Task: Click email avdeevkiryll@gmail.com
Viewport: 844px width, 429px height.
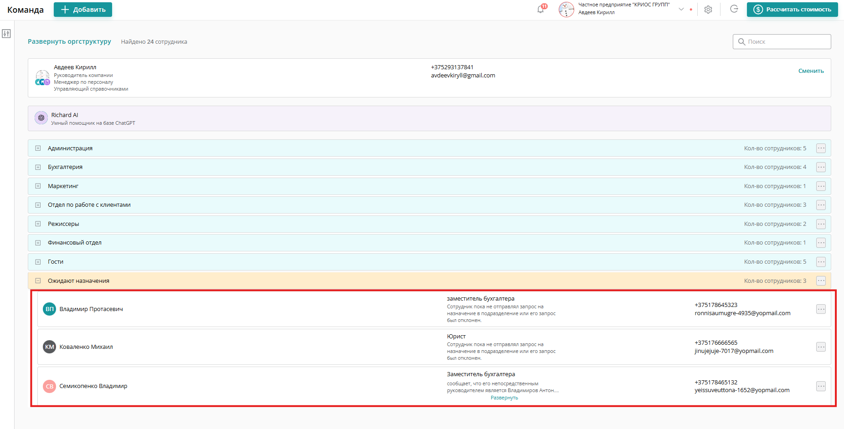Action: (x=463, y=76)
